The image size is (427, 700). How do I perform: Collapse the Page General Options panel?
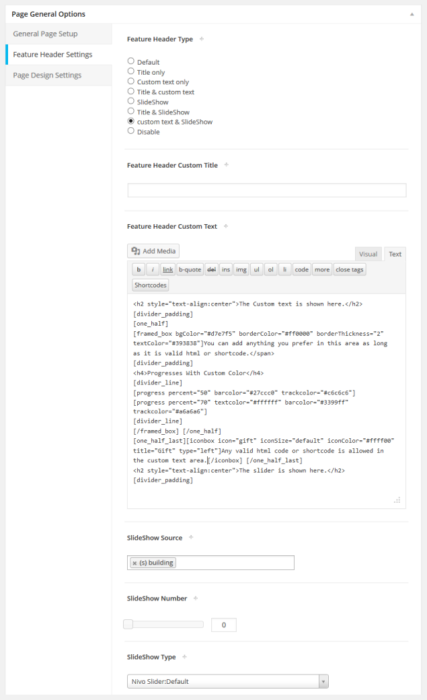(x=412, y=13)
